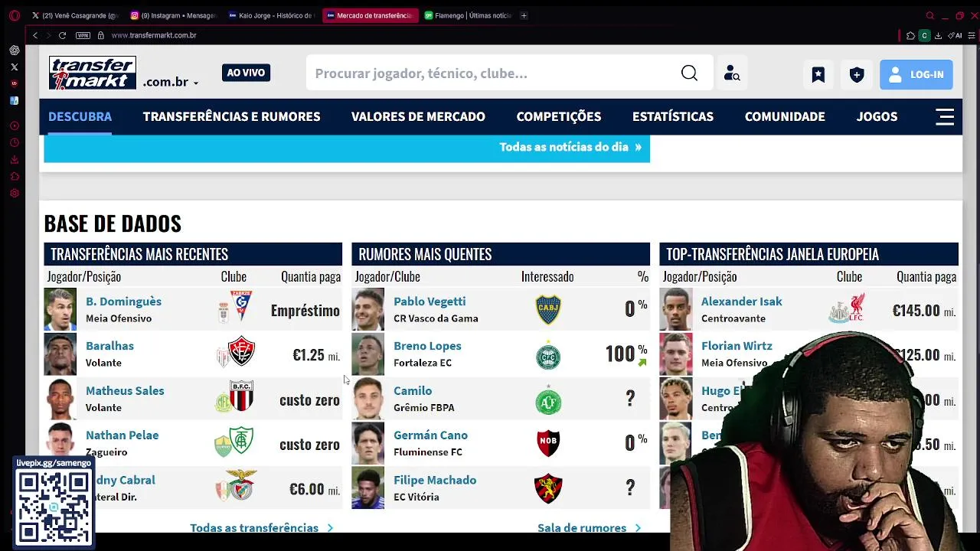Switch to Kaio Jorge Histórico tab
This screenshot has width=980, height=551.
click(x=272, y=15)
